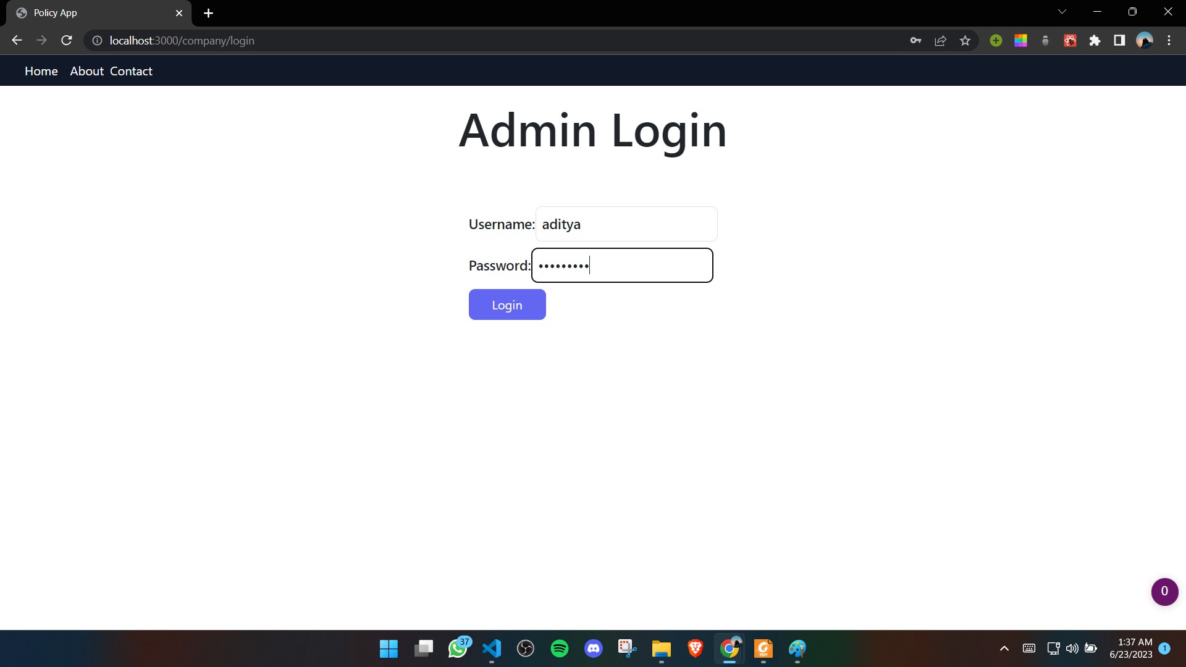Open the green plus adblocker extension
The image size is (1186, 667).
click(x=996, y=40)
